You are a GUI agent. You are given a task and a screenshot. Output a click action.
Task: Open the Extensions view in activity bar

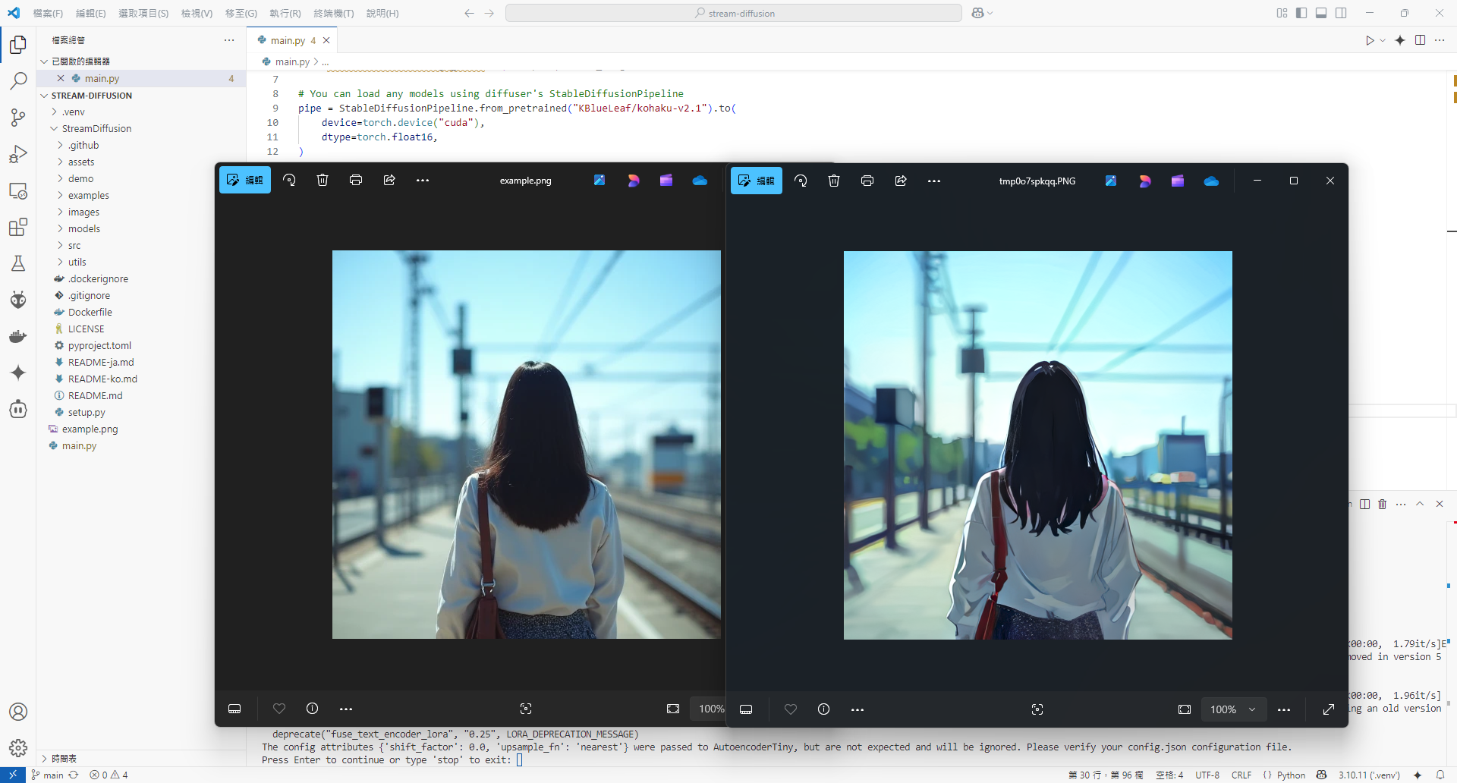(x=18, y=227)
